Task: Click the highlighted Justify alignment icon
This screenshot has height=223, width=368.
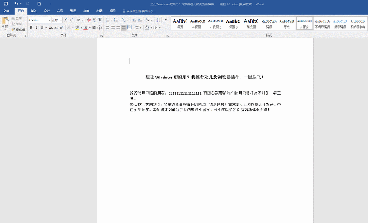Action: (124, 28)
